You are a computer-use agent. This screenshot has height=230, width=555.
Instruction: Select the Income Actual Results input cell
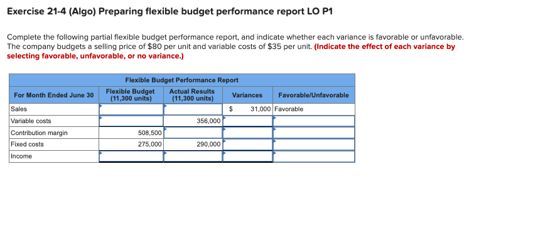click(x=193, y=156)
